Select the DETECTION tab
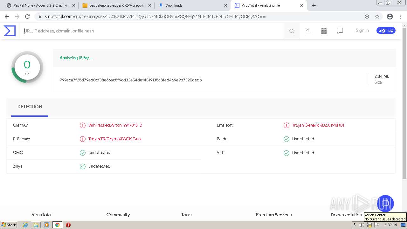 pyautogui.click(x=30, y=107)
